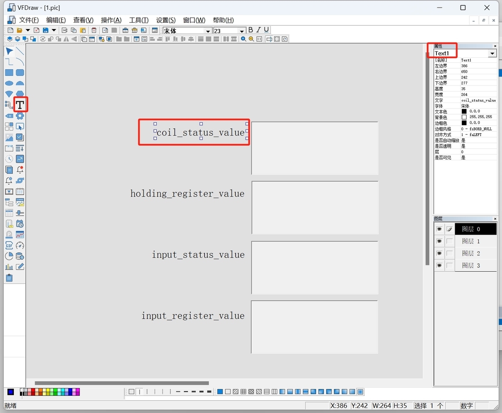Expand the arrow next to save icon

pos(54,30)
